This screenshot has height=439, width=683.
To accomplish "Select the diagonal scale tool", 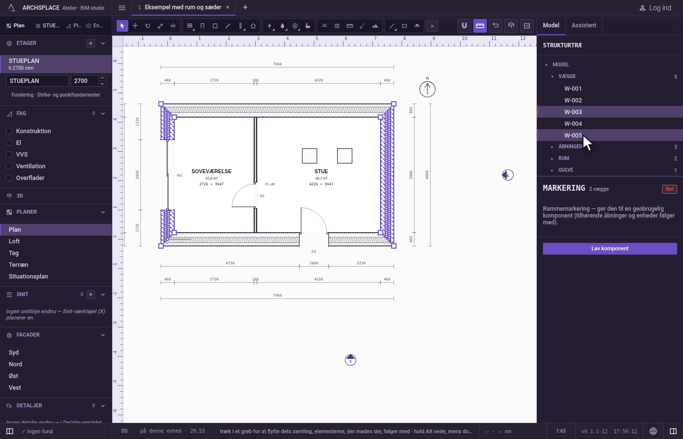I will pyautogui.click(x=161, y=26).
